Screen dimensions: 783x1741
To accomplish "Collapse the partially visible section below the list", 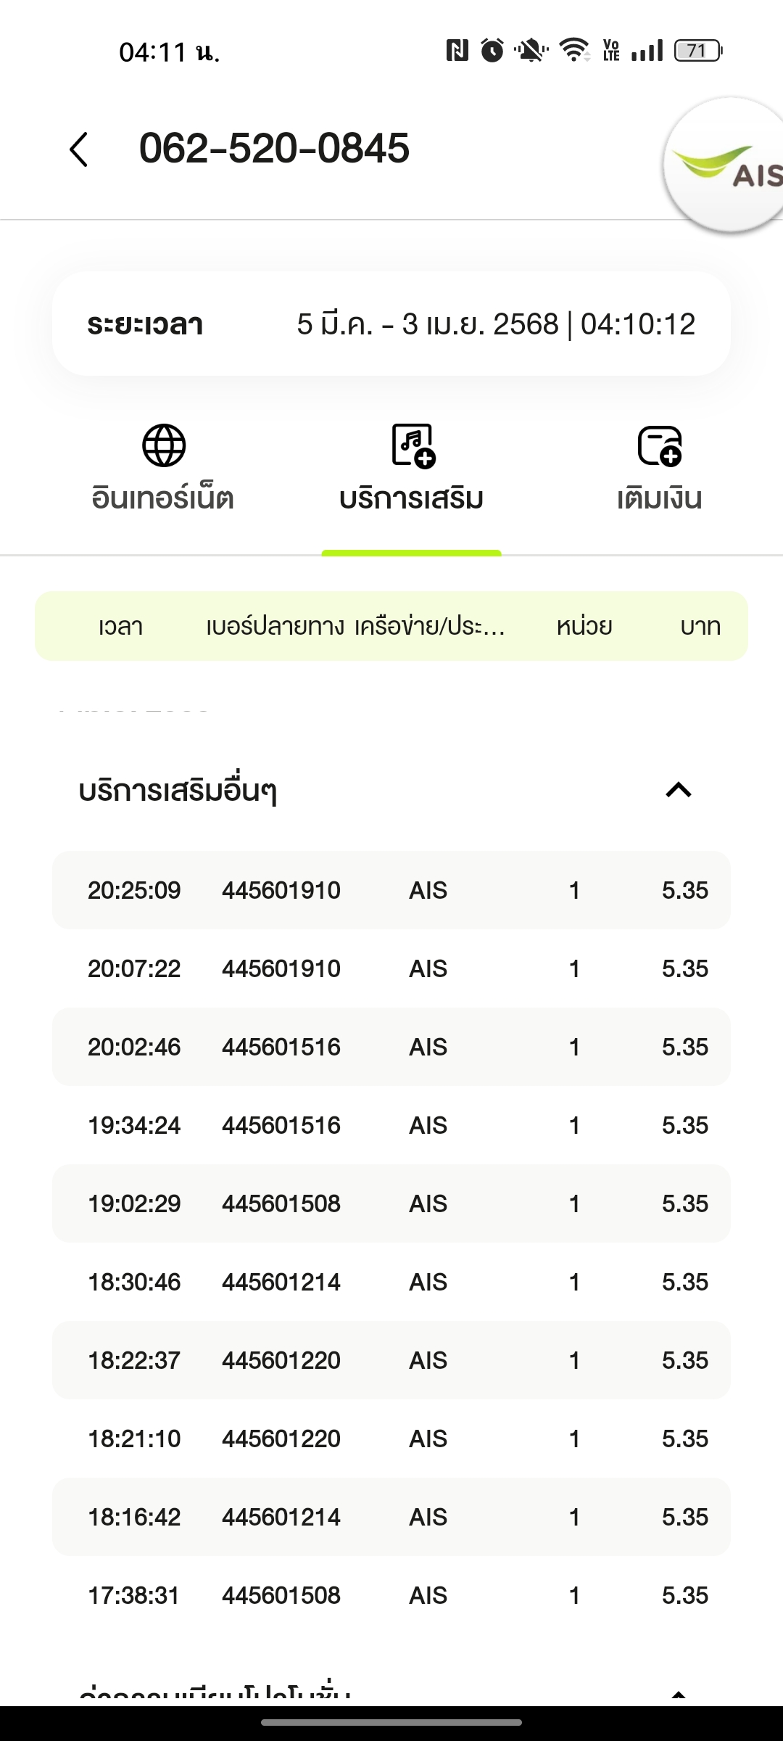I will 679,1696.
